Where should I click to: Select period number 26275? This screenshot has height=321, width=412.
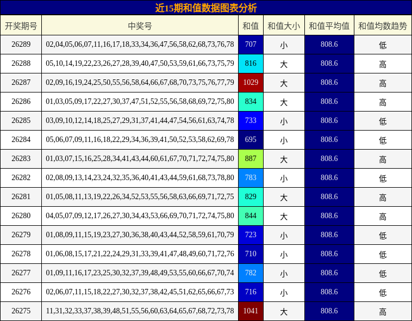coord(21,311)
